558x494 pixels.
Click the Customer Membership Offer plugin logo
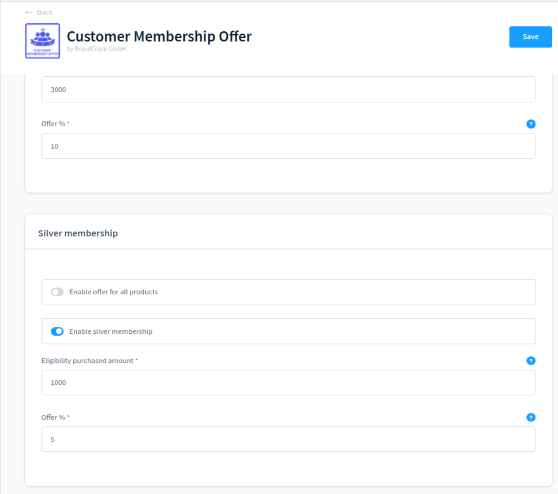(x=42, y=41)
